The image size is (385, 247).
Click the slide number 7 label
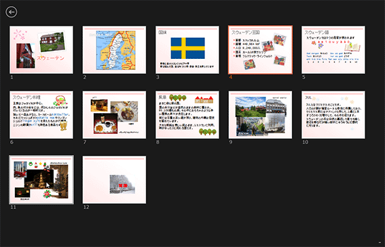[x=85, y=142]
